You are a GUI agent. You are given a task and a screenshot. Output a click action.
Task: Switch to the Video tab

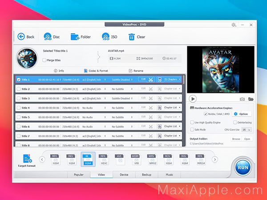[101, 175]
